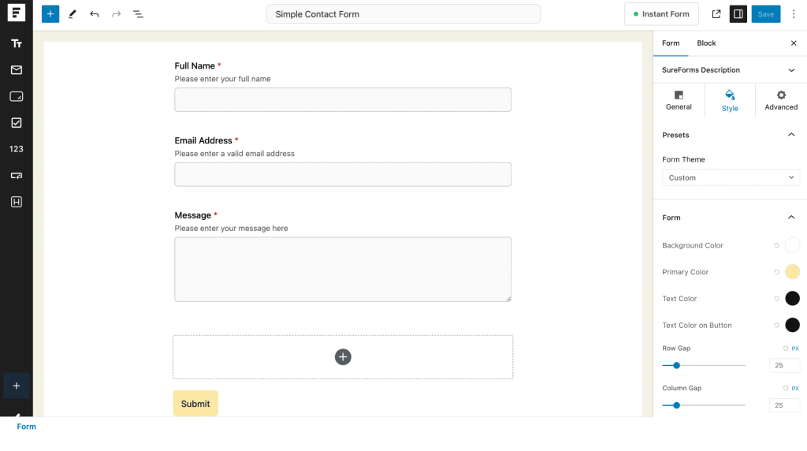Insert a checkbox field from sidebar
This screenshot has height=451, width=807.
pos(16,123)
